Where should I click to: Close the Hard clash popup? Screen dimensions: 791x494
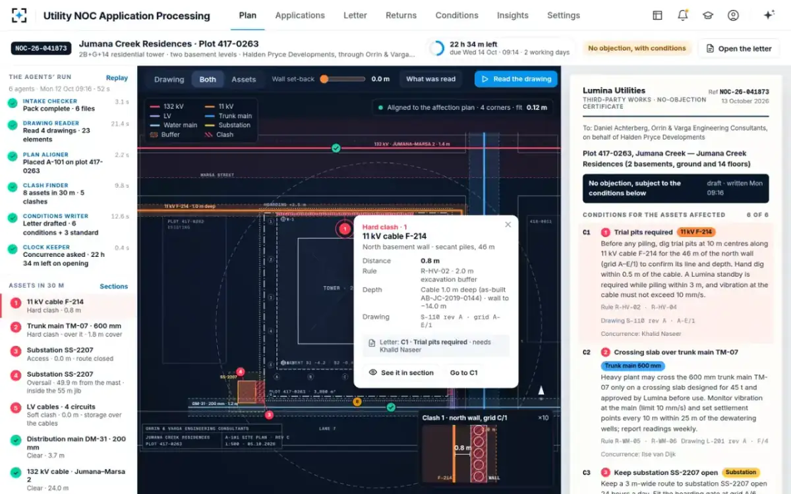[x=508, y=225]
